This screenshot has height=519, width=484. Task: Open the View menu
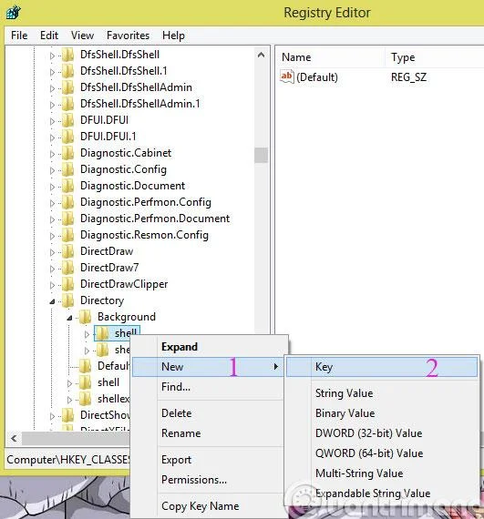pos(82,36)
